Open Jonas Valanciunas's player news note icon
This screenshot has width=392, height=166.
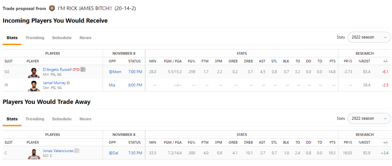(77, 151)
